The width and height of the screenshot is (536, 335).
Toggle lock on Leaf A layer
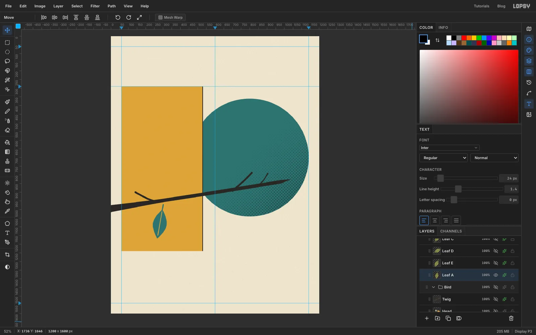pyautogui.click(x=513, y=275)
